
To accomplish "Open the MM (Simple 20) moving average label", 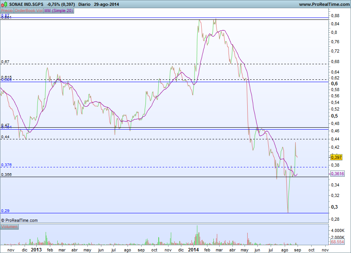I will click(58, 11).
